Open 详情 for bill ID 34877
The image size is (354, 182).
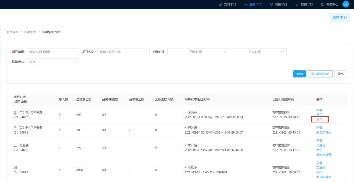click(x=319, y=110)
